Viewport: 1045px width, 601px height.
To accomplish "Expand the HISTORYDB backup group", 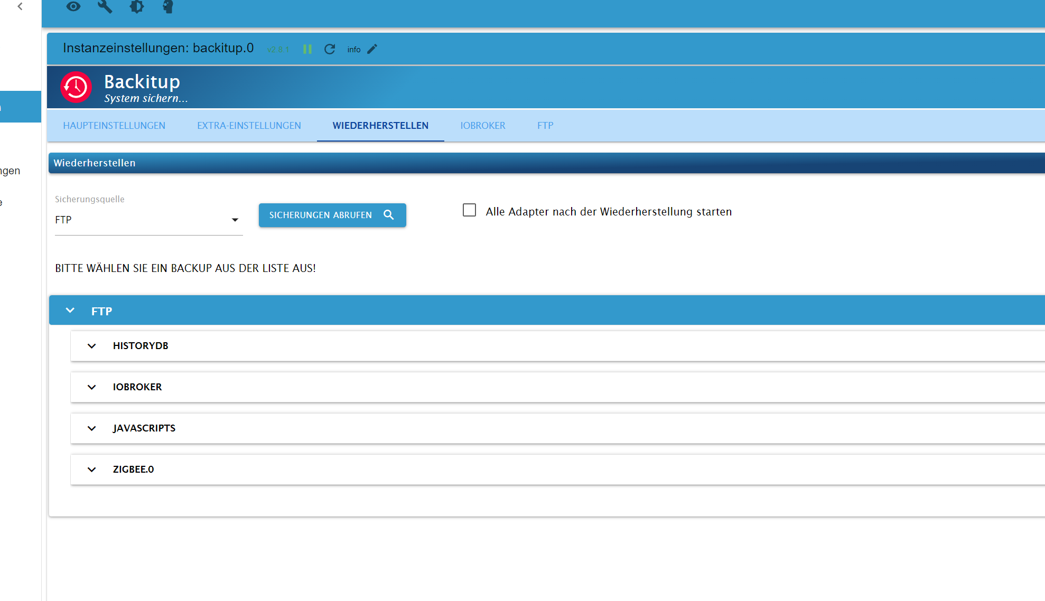I will pos(92,346).
